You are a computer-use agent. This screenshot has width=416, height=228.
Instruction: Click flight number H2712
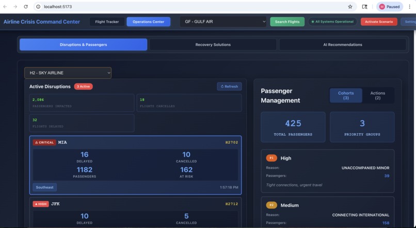[x=232, y=204]
